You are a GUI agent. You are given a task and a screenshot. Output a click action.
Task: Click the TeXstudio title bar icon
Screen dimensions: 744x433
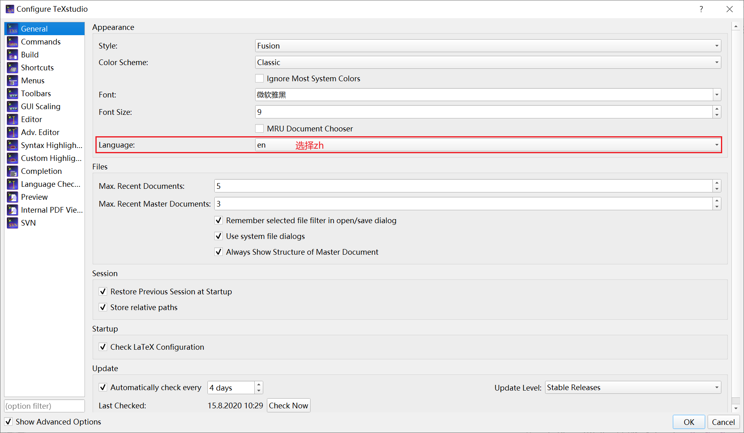[x=10, y=9]
